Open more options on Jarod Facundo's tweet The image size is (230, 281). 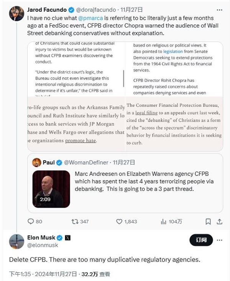point(219,10)
